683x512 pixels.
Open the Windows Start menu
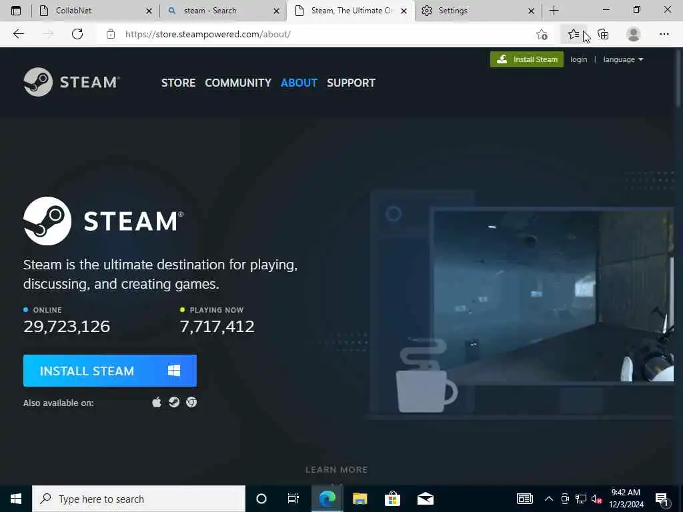16,499
